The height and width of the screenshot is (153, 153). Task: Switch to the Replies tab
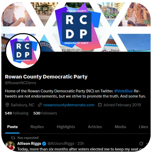[x=37, y=127]
